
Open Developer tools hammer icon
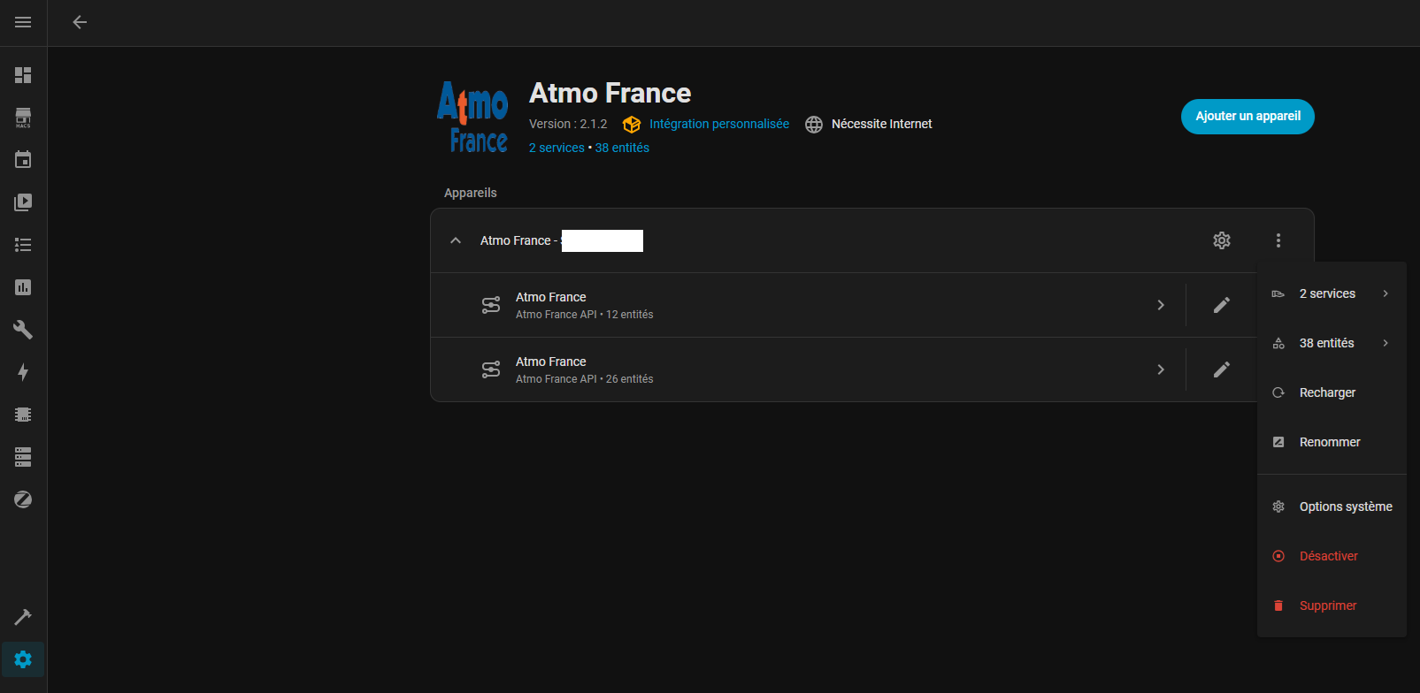tap(23, 617)
